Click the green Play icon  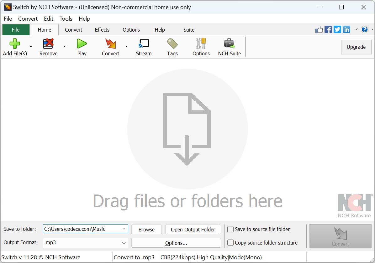82,44
